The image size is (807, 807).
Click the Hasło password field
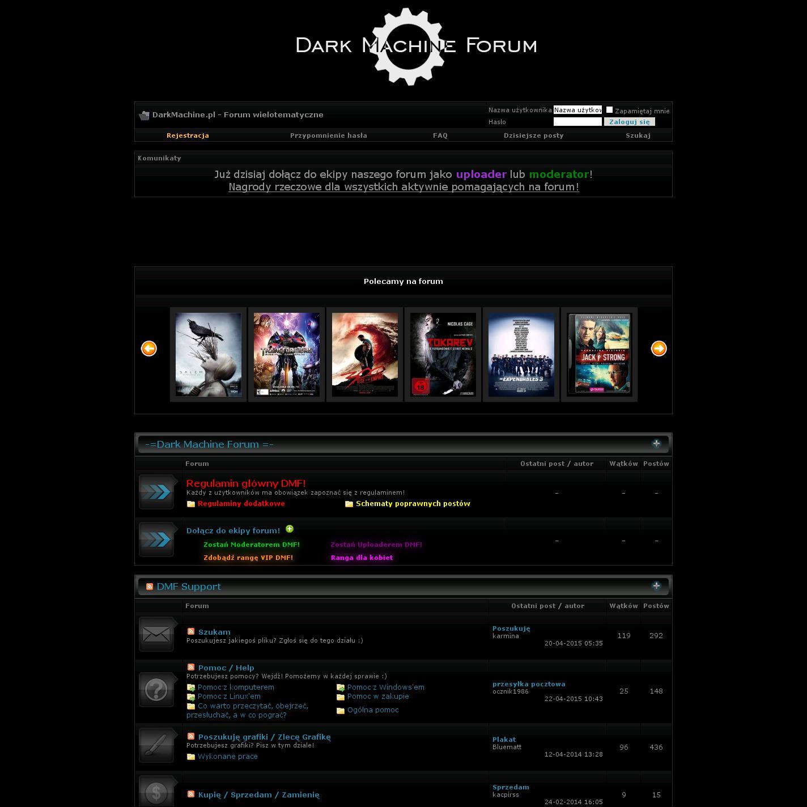pyautogui.click(x=577, y=122)
